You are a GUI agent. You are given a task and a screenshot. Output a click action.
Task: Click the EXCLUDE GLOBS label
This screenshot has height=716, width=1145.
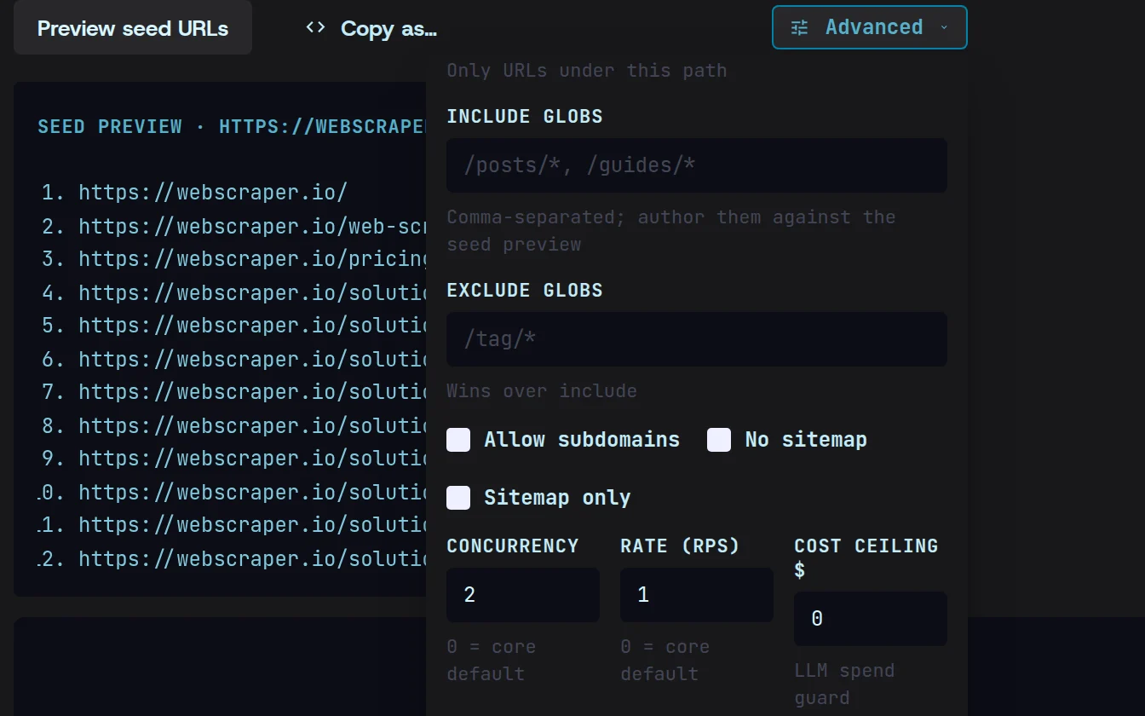click(525, 291)
